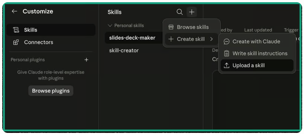Viewport: 304px width, 134px height.
Task: Click the upload arrow icon
Action: (226, 66)
